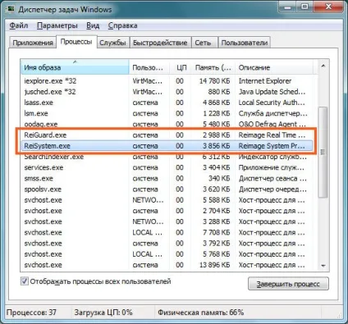Sort by Пользо... user column header
Image resolution: width=348 pixels, height=324 pixels.
pyautogui.click(x=149, y=67)
